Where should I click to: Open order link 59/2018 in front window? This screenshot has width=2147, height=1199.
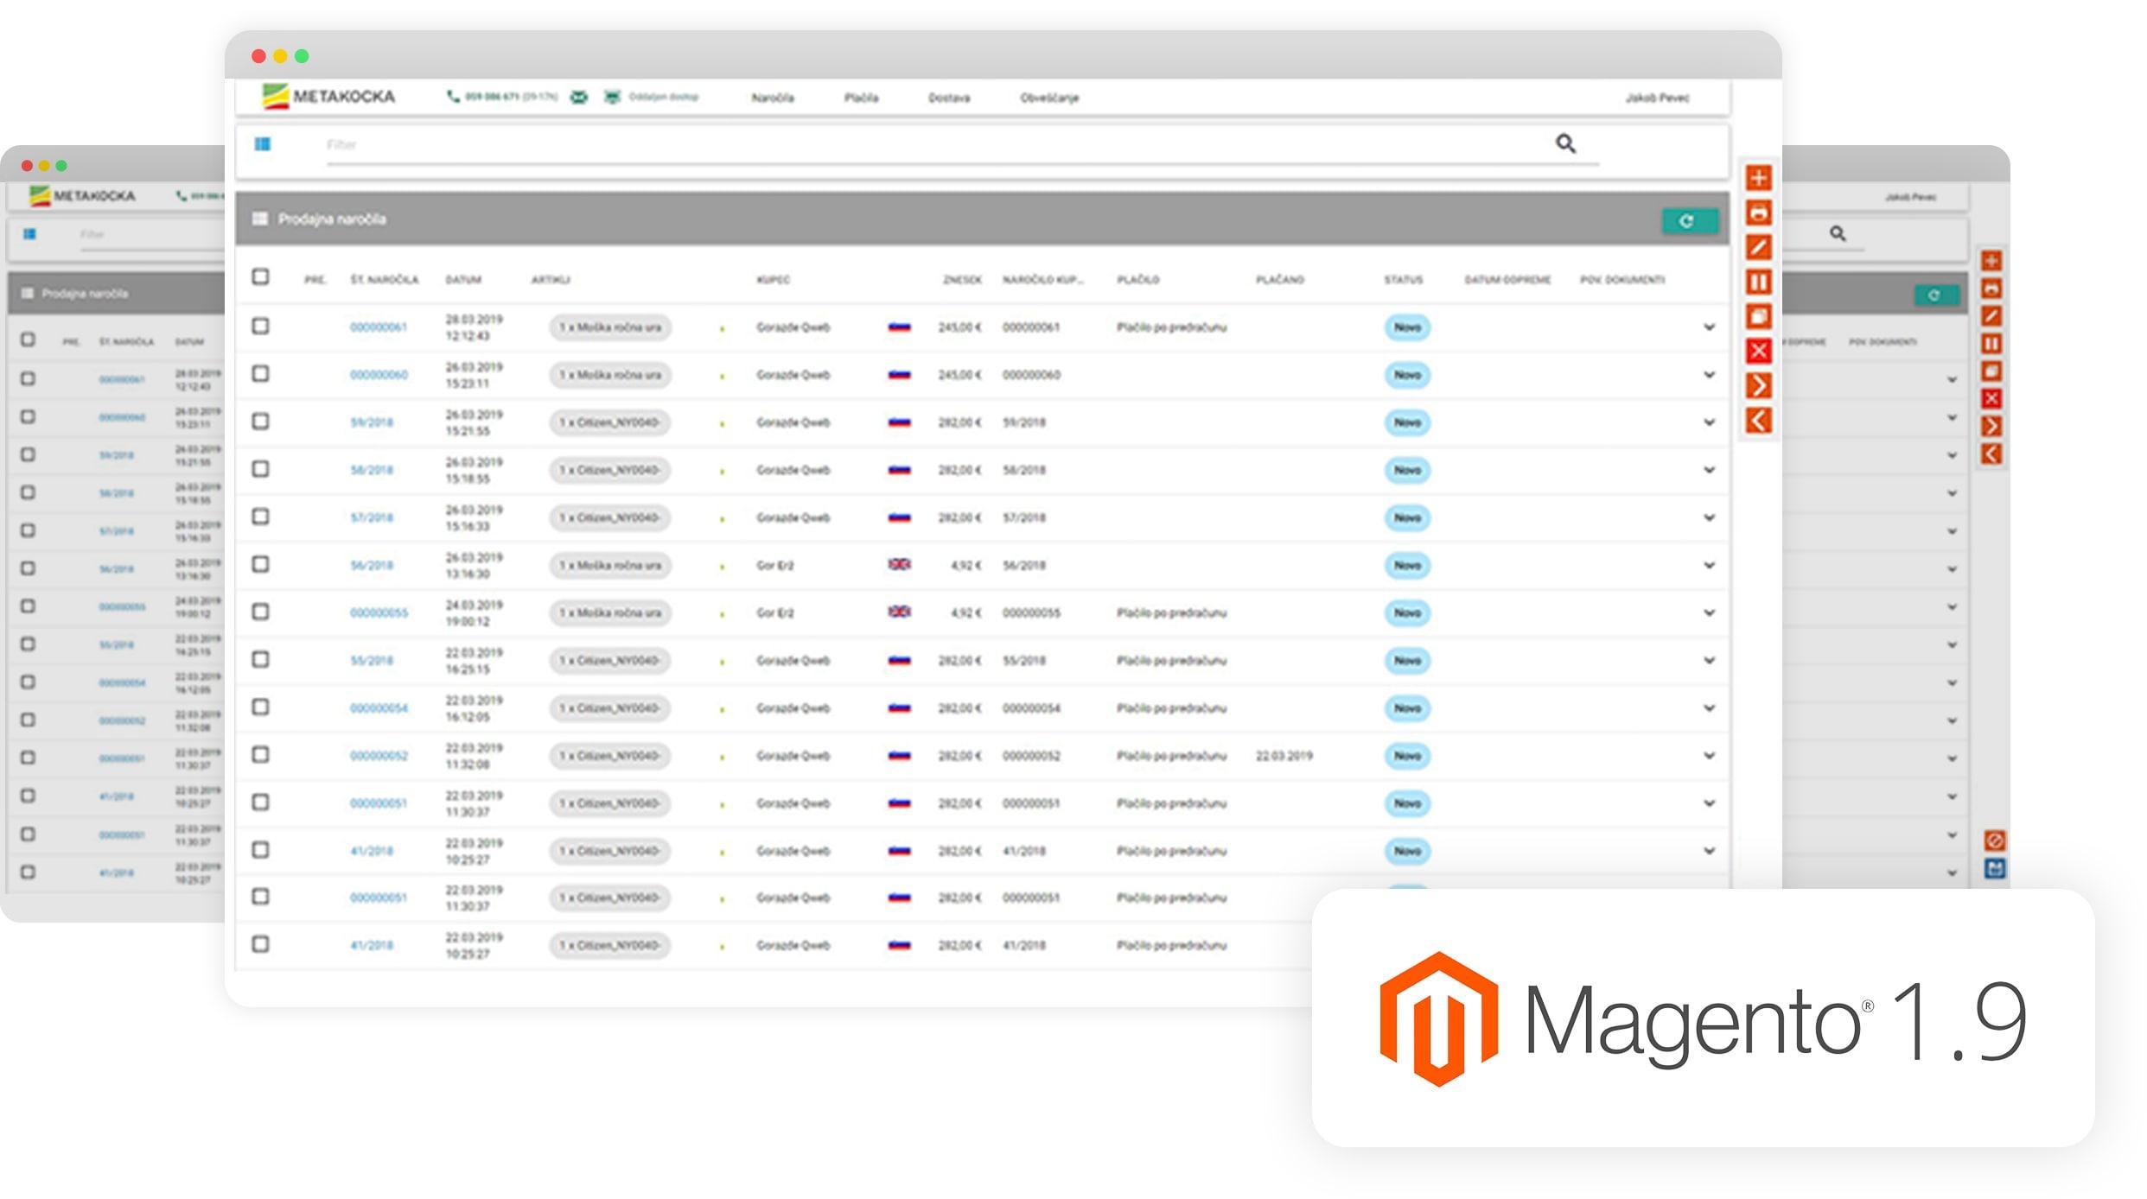(x=372, y=422)
